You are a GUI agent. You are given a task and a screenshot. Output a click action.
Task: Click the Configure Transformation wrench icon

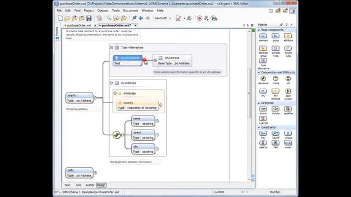click(206, 18)
